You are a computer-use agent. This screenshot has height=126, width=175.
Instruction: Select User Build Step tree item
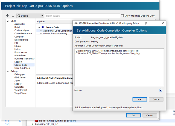click(x=22, y=68)
